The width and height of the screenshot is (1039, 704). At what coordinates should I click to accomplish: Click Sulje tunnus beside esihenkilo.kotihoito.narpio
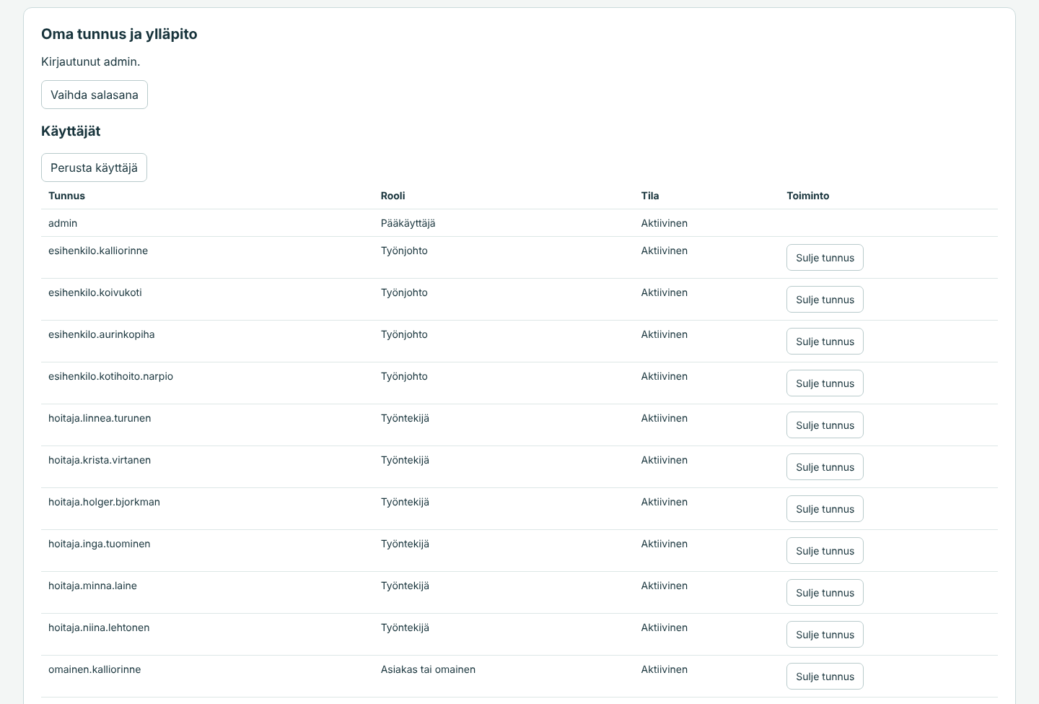tap(825, 383)
